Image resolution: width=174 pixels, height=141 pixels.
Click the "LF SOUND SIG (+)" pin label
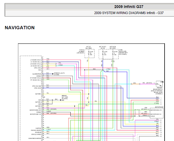[36, 60]
